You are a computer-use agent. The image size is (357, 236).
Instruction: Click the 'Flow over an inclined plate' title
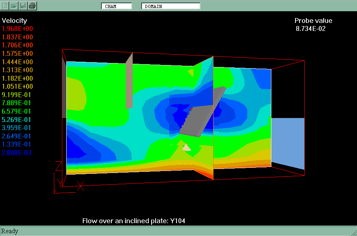[133, 221]
